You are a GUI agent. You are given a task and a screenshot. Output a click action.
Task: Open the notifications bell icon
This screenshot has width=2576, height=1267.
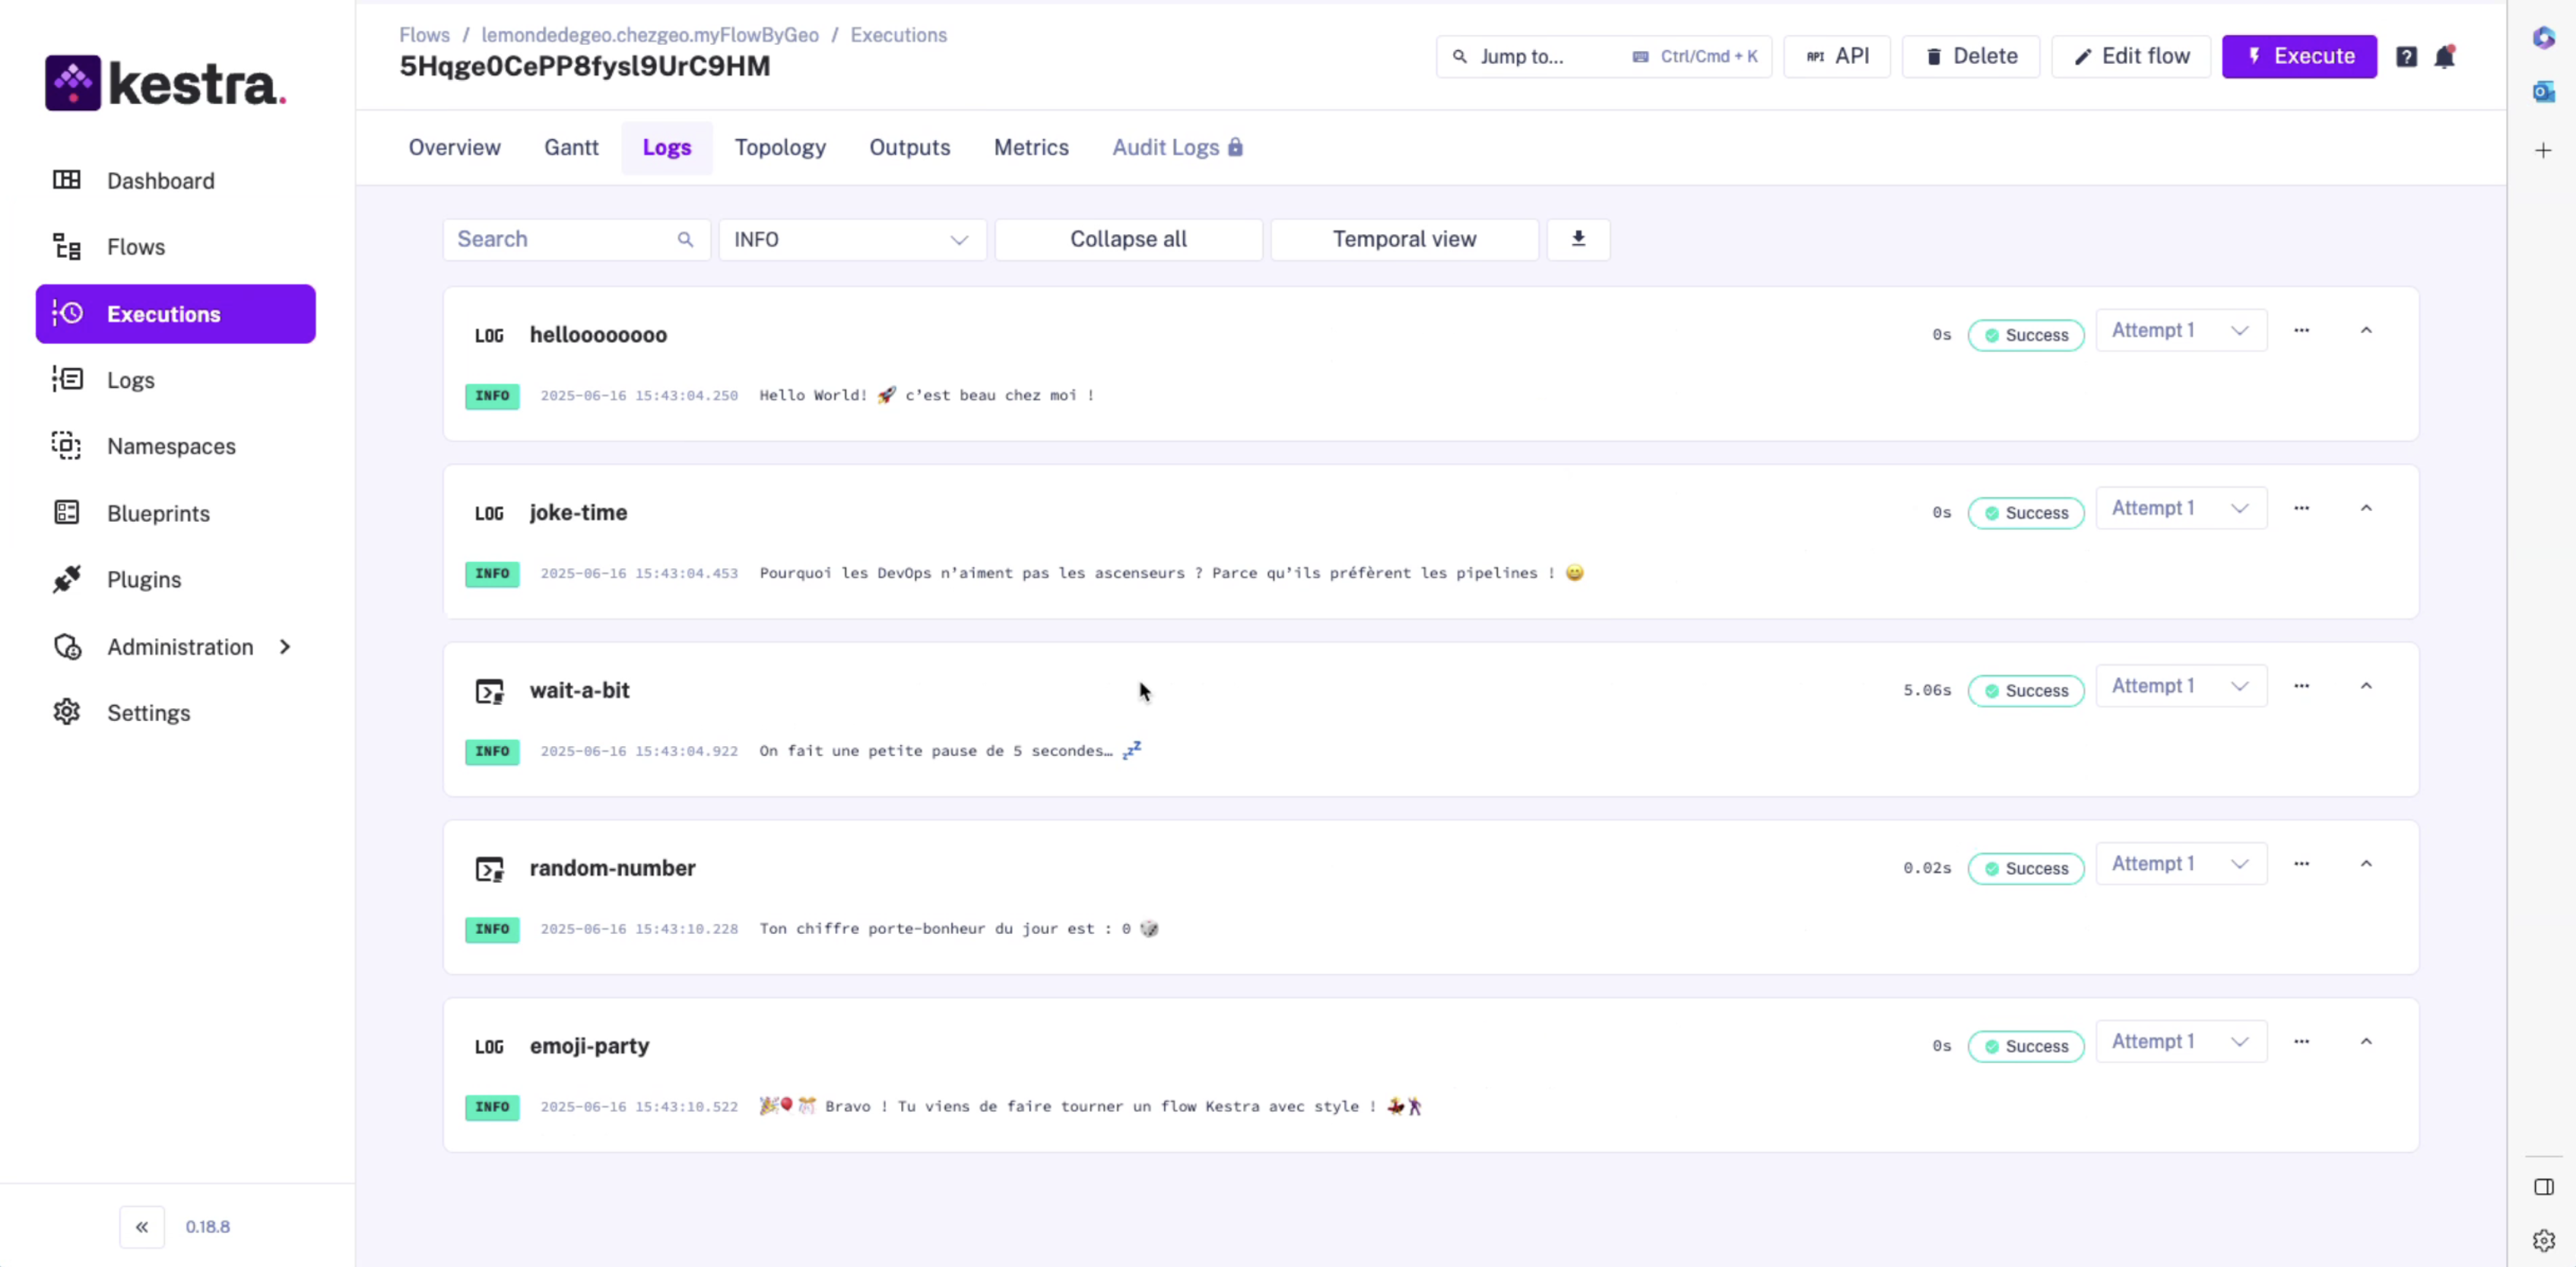click(x=2444, y=57)
